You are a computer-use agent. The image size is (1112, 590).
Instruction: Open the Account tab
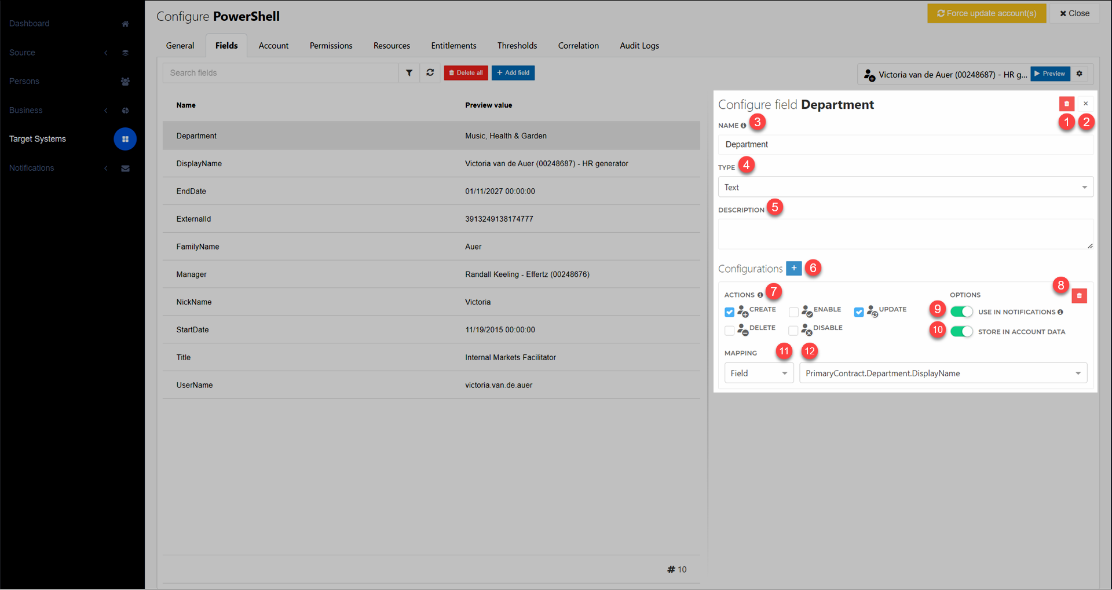click(x=273, y=46)
